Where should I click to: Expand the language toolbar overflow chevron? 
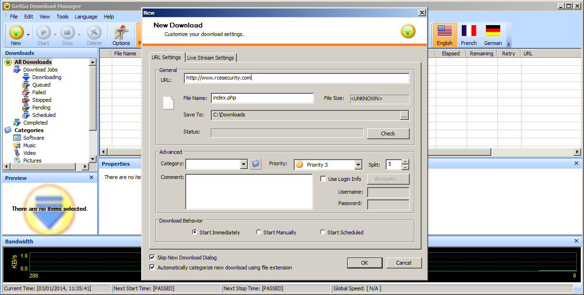pos(509,44)
